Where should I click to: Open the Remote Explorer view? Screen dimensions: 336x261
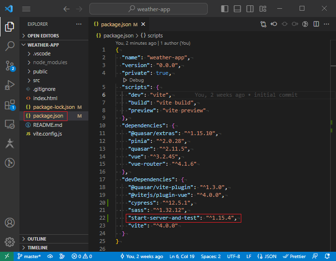pyautogui.click(x=10, y=124)
